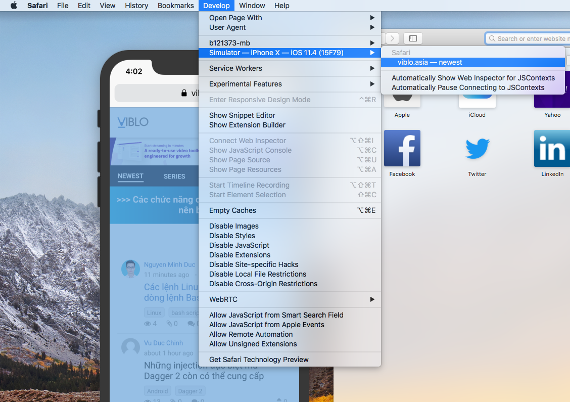This screenshot has height=402, width=570.
Task: Open the Twitter favorite icon
Action: click(478, 148)
